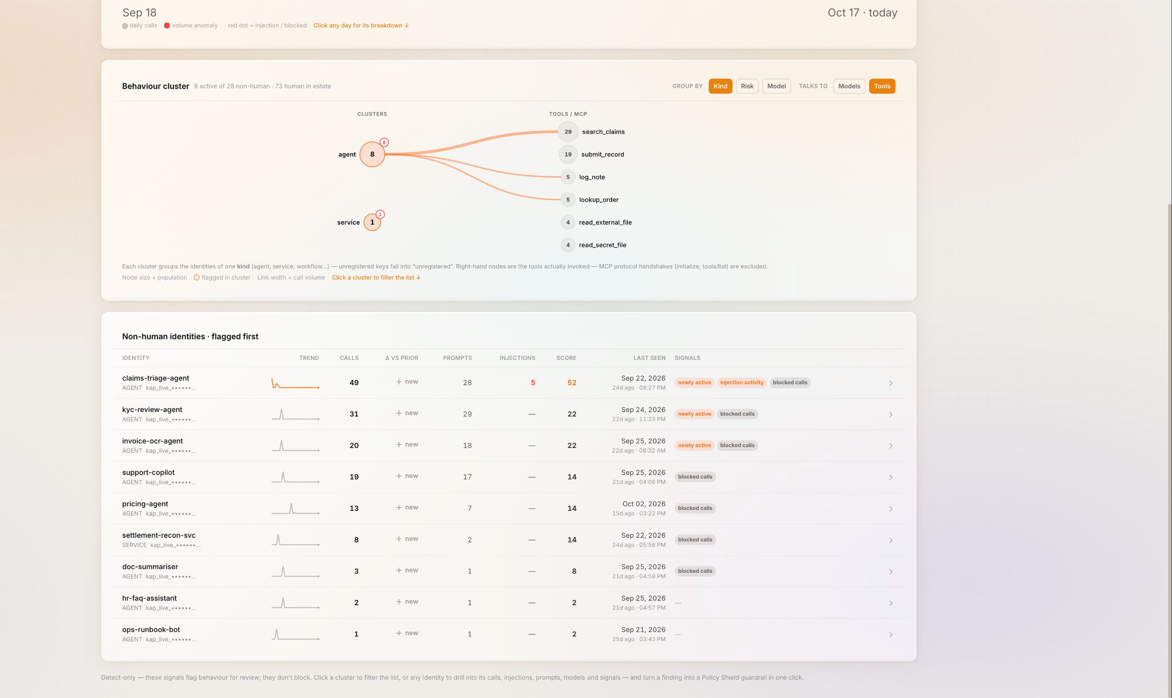Viewport: 1172px width, 698px height.
Task: Select the search_claims tool node
Action: [568, 132]
